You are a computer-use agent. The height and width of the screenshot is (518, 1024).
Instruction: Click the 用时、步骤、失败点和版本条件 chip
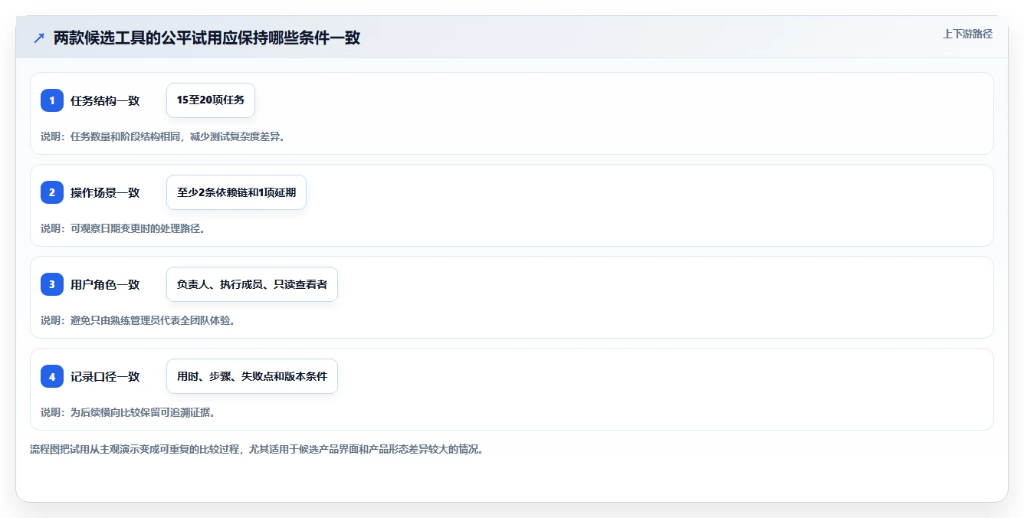(252, 376)
